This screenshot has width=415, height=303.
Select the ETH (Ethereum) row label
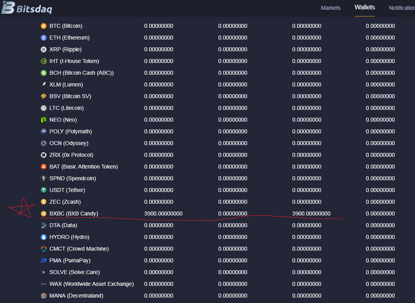[x=70, y=38]
